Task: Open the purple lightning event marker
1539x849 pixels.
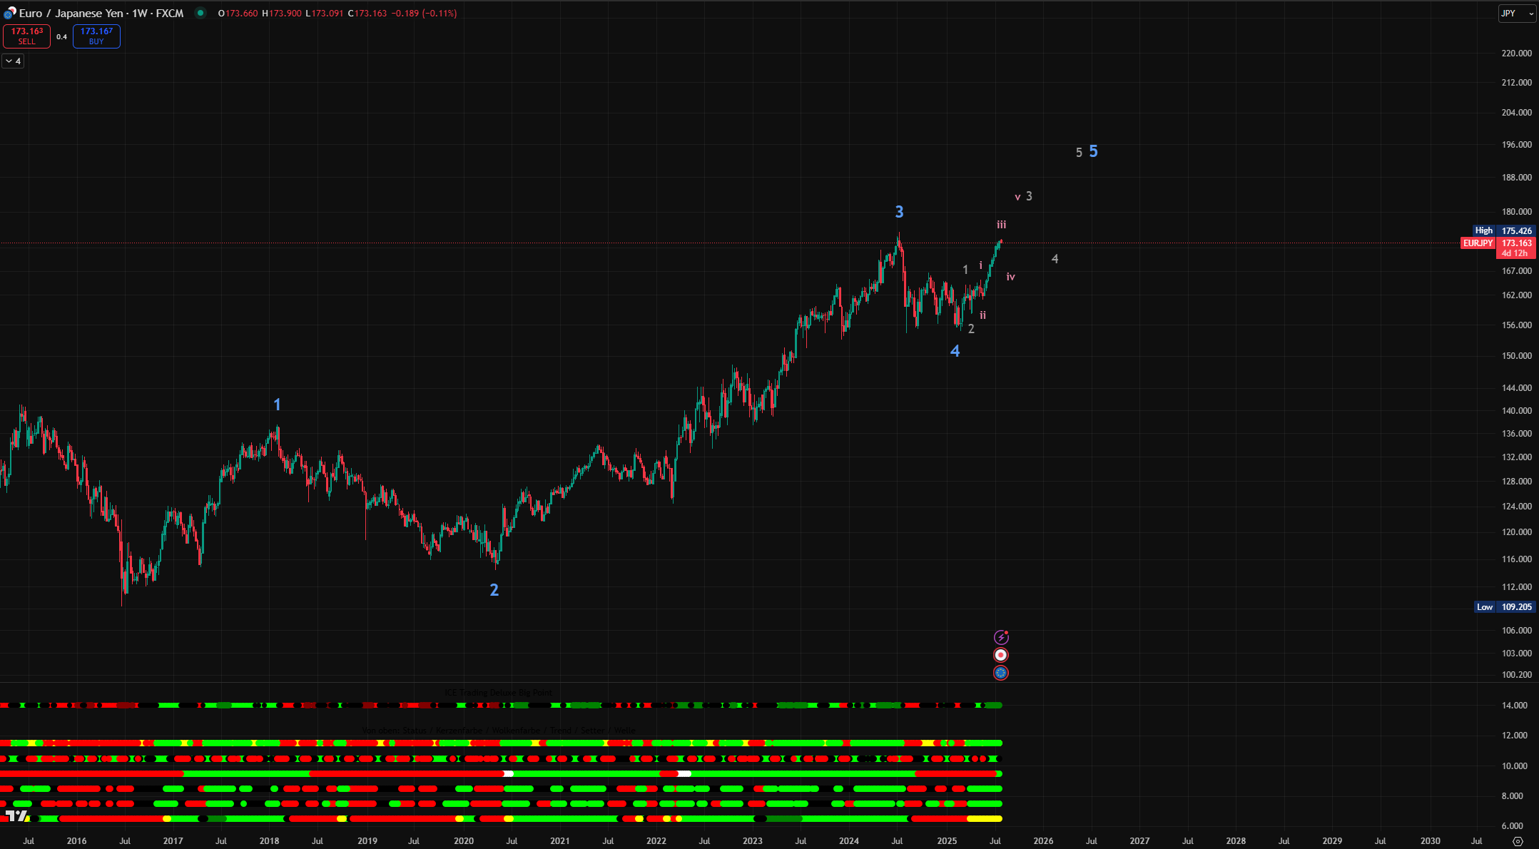Action: pos(1001,637)
